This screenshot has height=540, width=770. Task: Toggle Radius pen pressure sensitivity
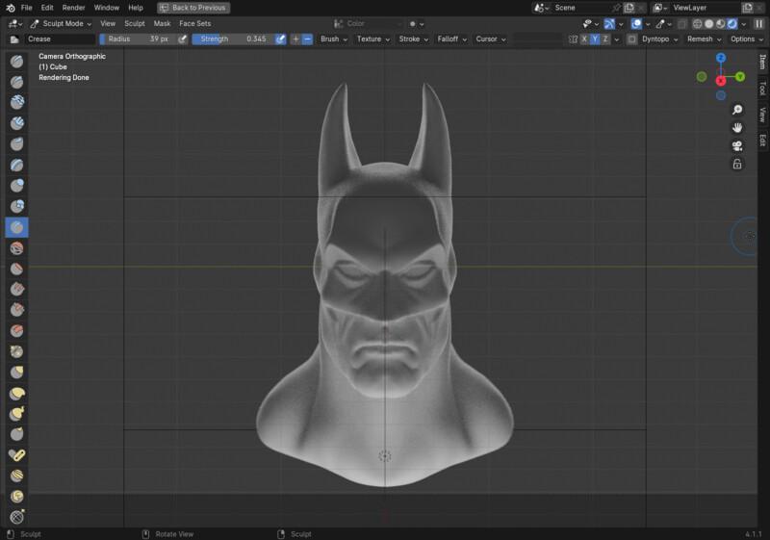(183, 39)
